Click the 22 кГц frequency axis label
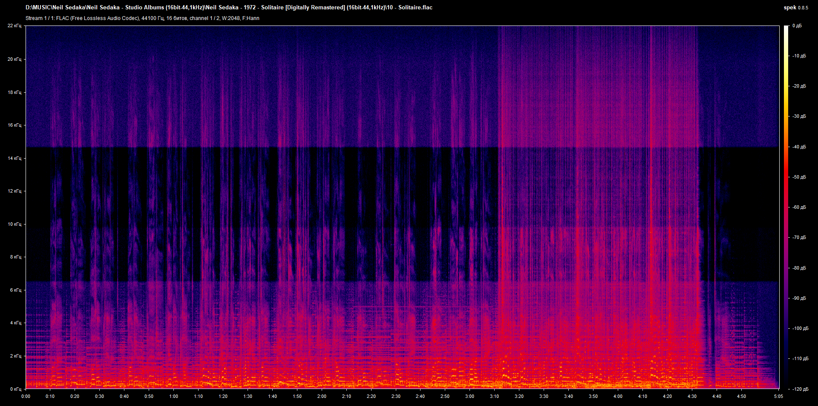The height and width of the screenshot is (406, 818). point(14,26)
